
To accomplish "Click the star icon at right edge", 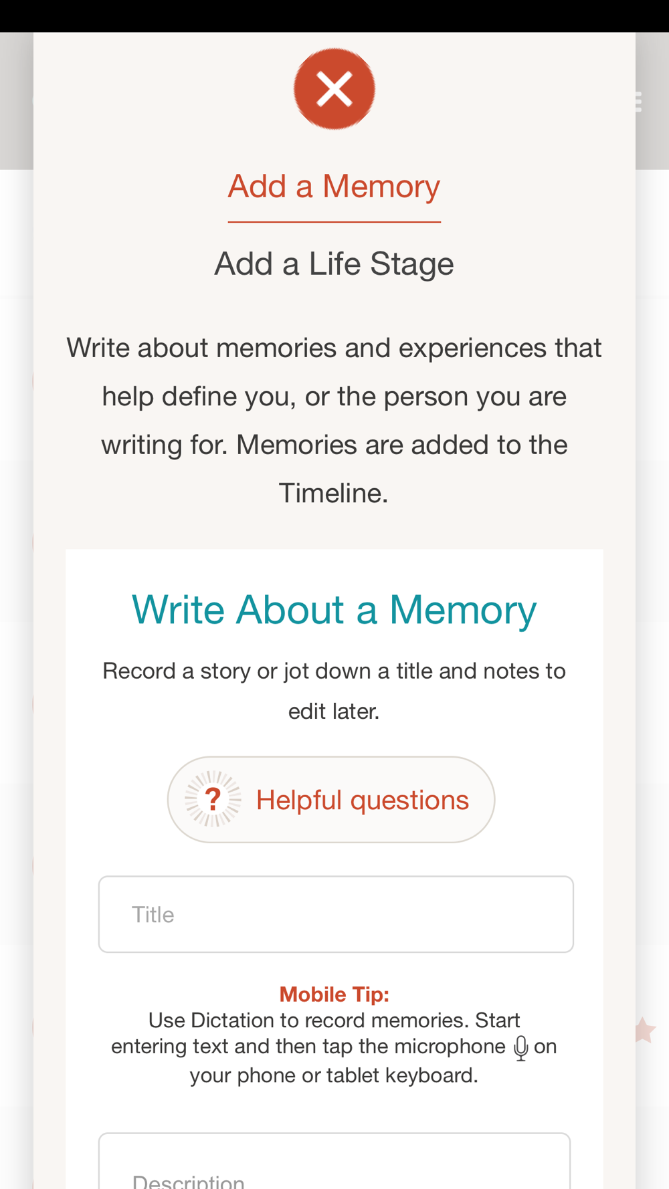I will click(644, 1031).
